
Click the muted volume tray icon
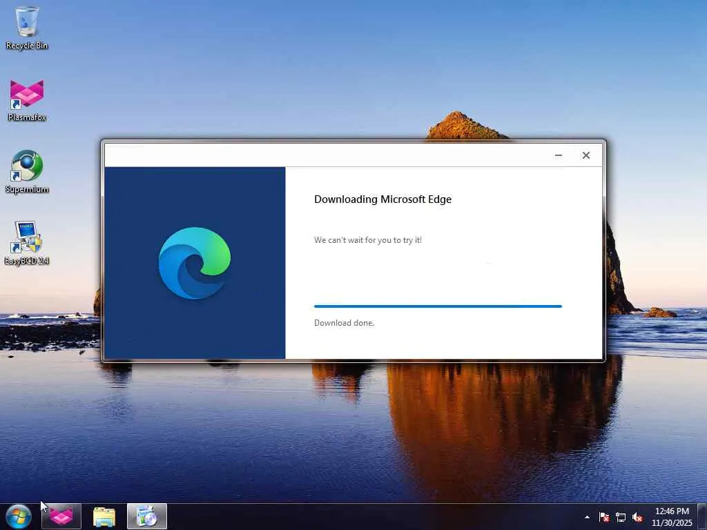coord(637,517)
